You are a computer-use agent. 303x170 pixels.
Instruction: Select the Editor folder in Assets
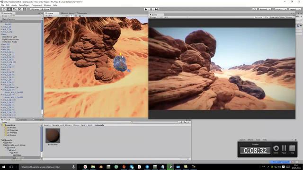[x=9, y=143]
